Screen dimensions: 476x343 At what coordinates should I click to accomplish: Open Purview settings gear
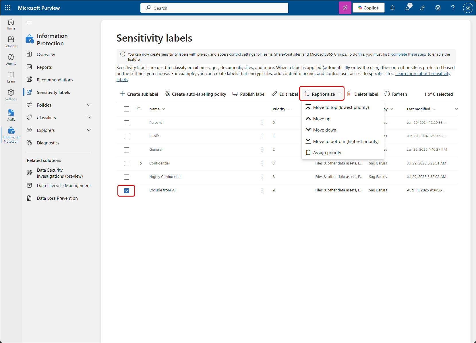tap(438, 8)
